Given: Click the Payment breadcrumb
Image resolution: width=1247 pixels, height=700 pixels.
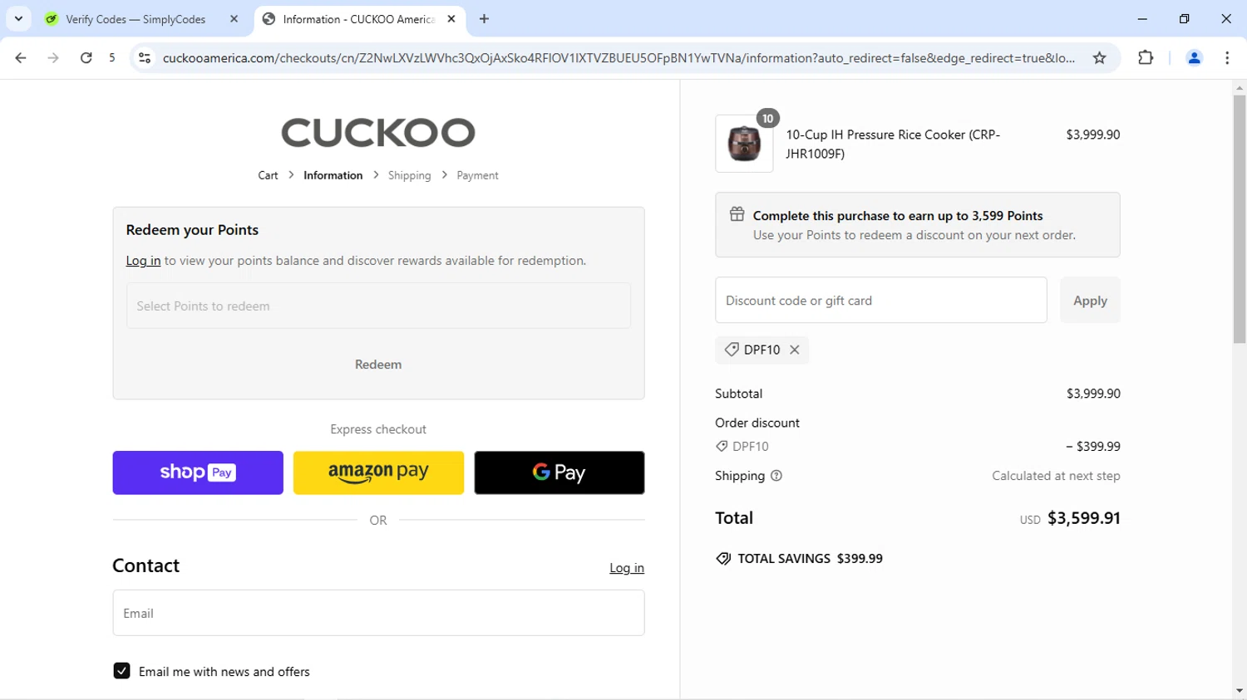Looking at the screenshot, I should click(477, 175).
